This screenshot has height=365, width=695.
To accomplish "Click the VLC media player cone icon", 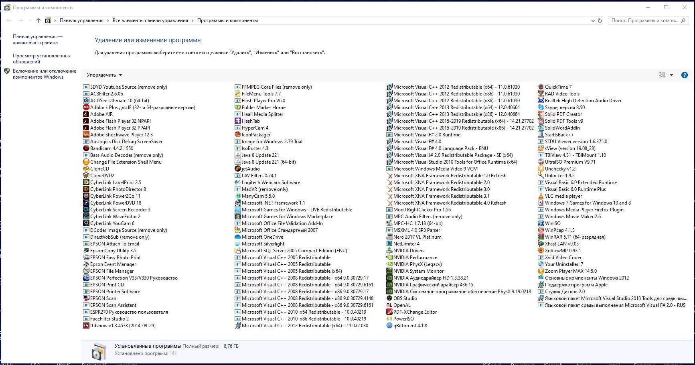I will click(x=541, y=196).
